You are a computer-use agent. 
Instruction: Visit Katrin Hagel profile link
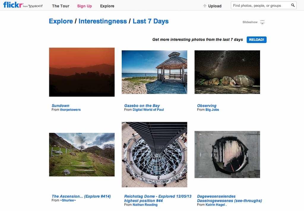click(216, 205)
